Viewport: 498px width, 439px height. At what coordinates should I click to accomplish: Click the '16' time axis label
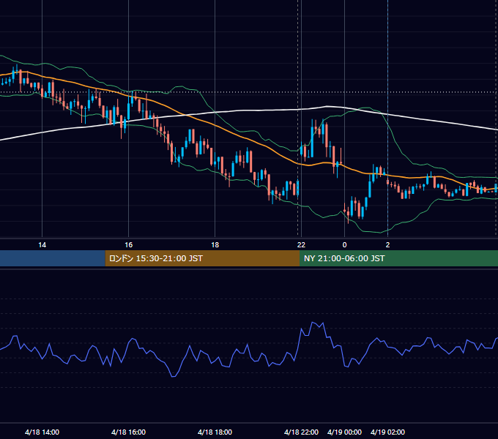[129, 245]
